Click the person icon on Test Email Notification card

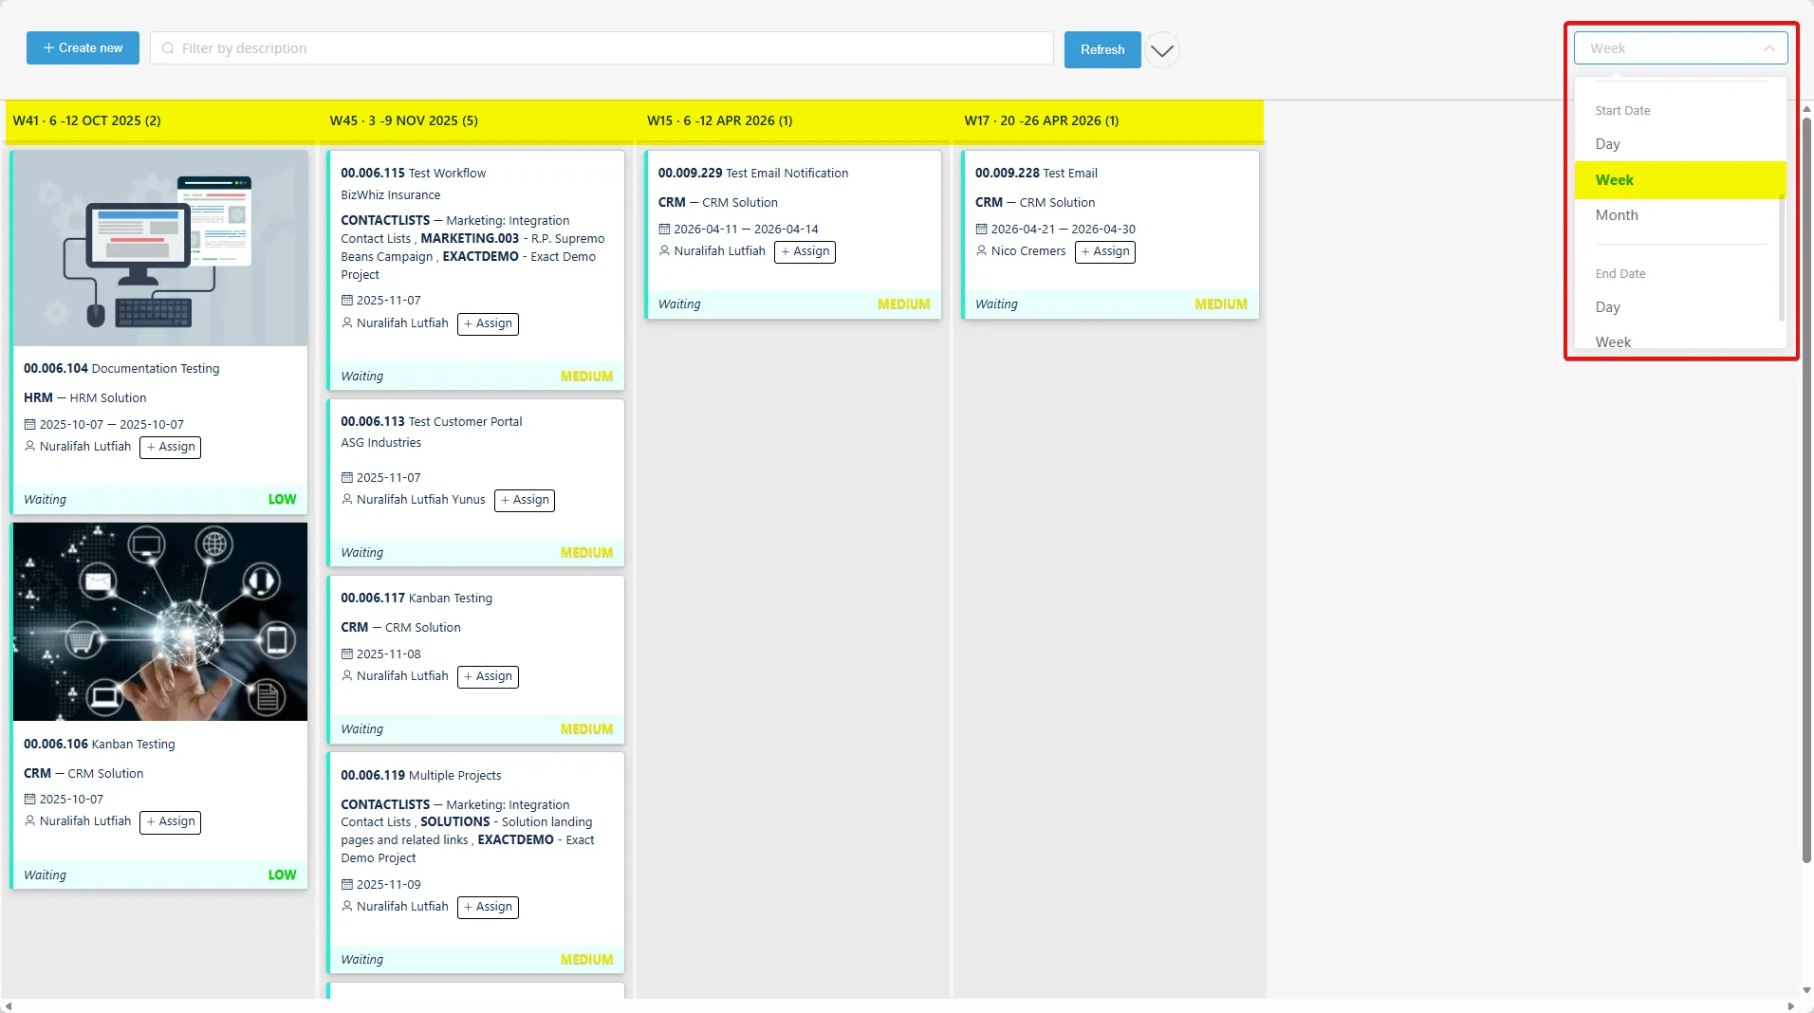(664, 251)
